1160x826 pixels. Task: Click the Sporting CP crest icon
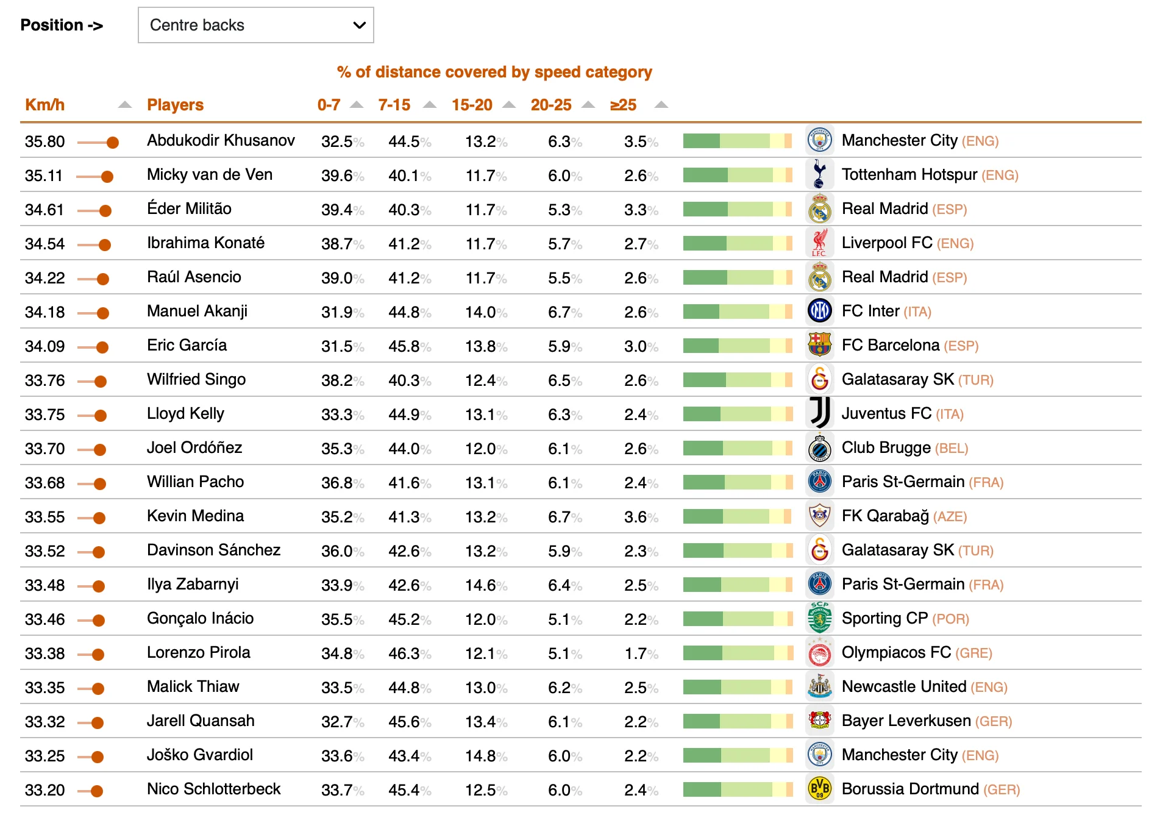click(x=819, y=619)
